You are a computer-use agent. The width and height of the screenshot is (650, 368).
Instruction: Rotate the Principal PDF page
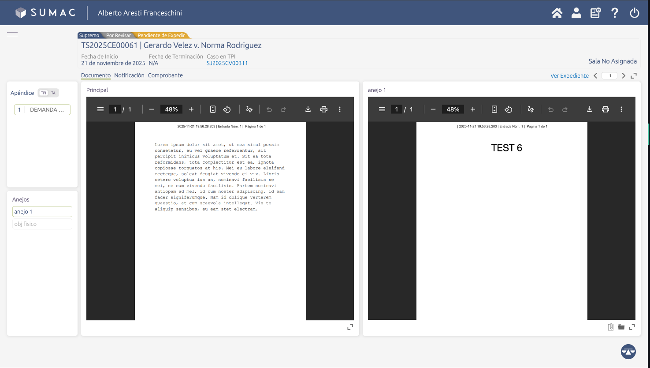(227, 109)
